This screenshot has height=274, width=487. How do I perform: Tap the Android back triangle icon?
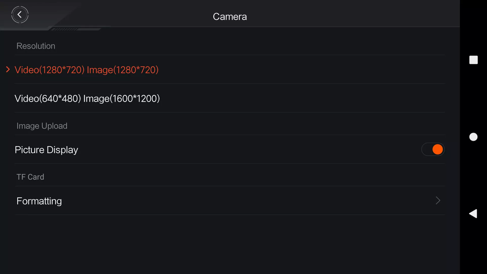point(473,214)
